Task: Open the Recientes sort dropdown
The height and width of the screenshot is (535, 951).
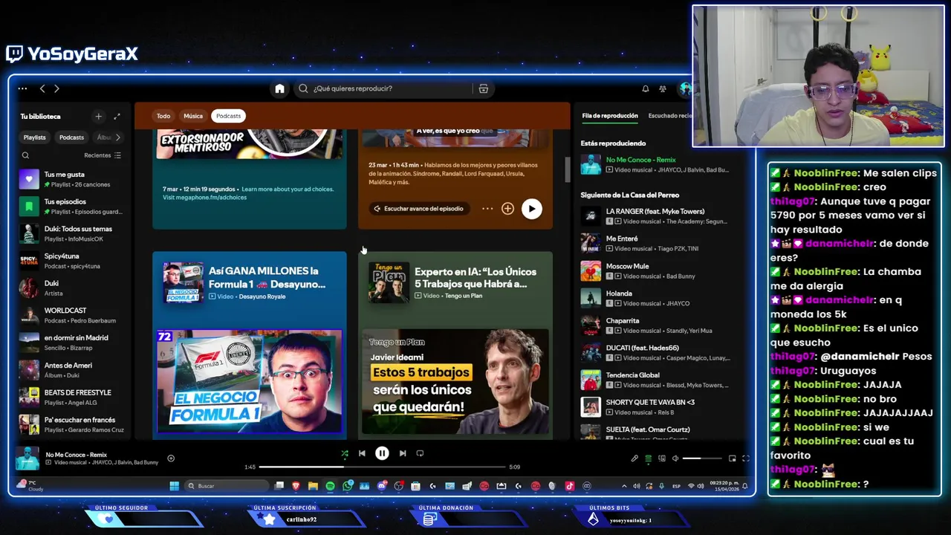Action: [x=103, y=155]
